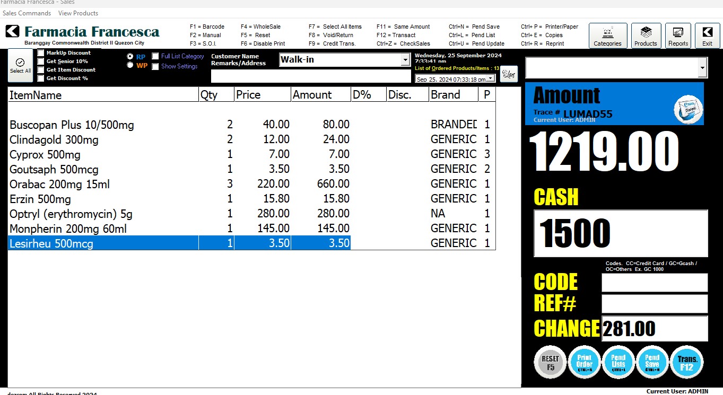This screenshot has width=723, height=395.
Task: Check the Full List Category option
Action: click(x=155, y=56)
